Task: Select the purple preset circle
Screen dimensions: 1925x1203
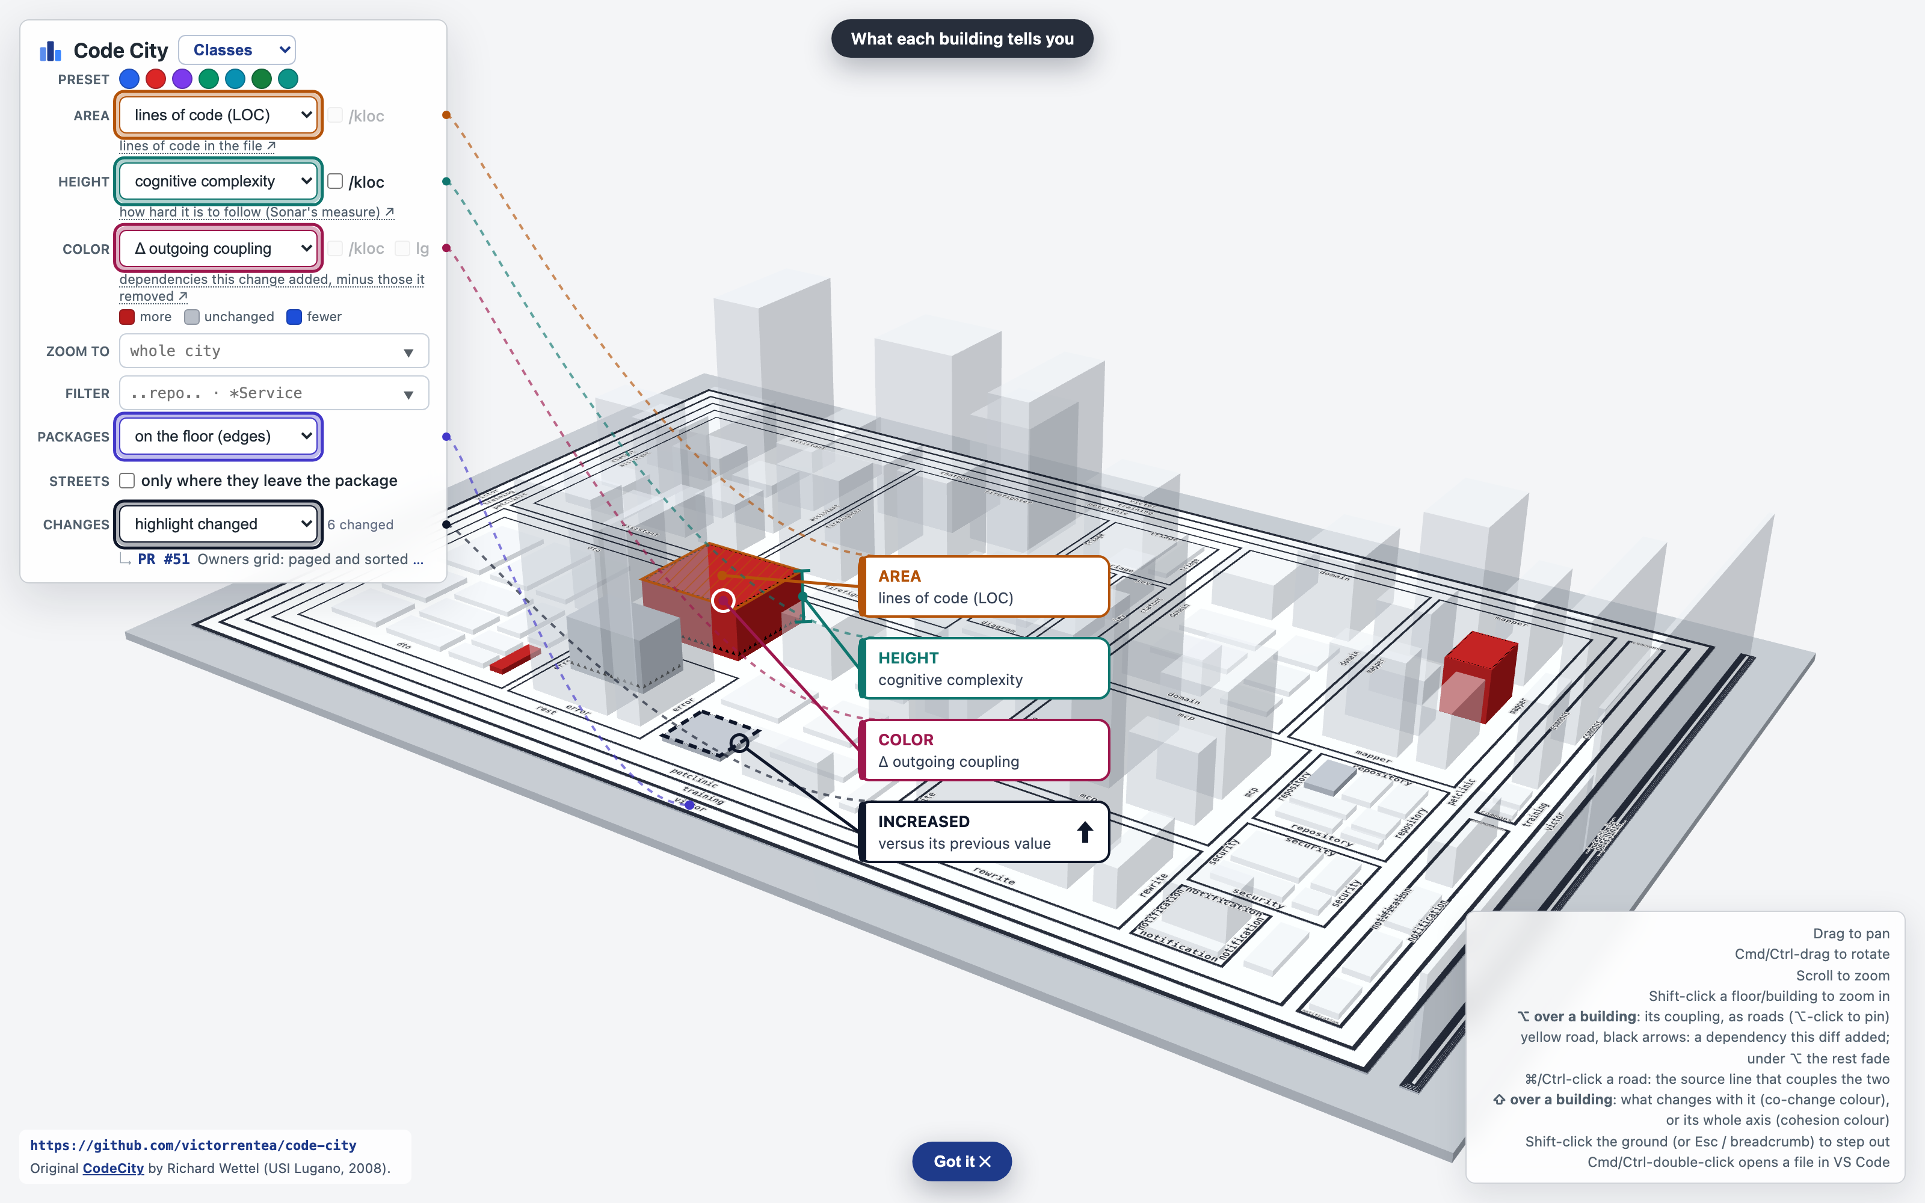Action: [182, 79]
